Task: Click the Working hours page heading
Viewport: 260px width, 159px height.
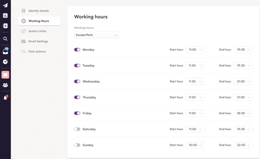Action: point(91,17)
